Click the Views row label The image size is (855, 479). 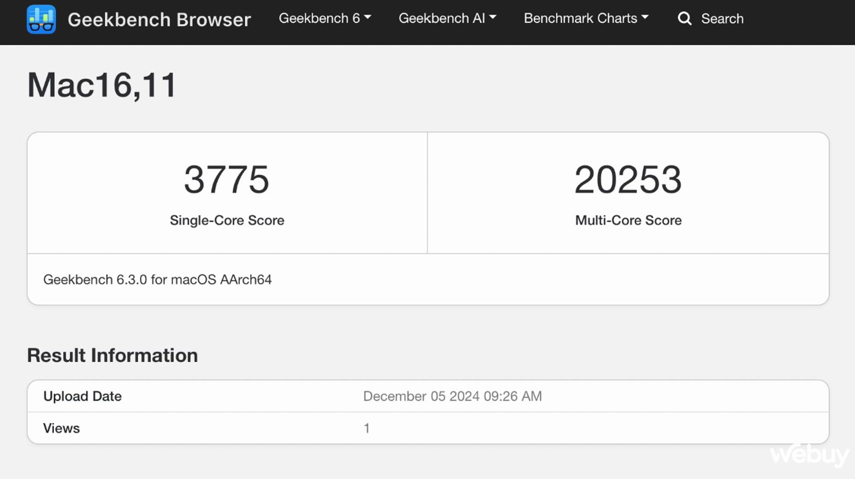62,428
